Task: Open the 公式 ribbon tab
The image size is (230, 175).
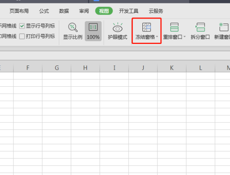Action: click(44, 11)
